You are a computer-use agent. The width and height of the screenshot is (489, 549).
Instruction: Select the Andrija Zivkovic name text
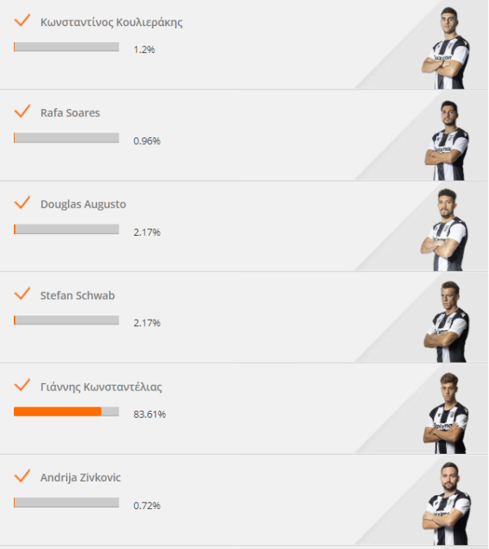tap(81, 477)
